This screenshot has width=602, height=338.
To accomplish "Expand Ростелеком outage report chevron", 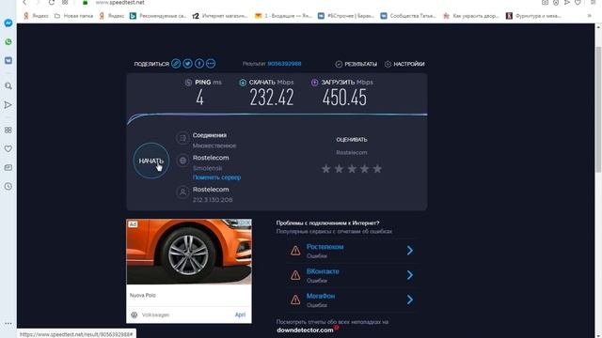I will pyautogui.click(x=410, y=251).
